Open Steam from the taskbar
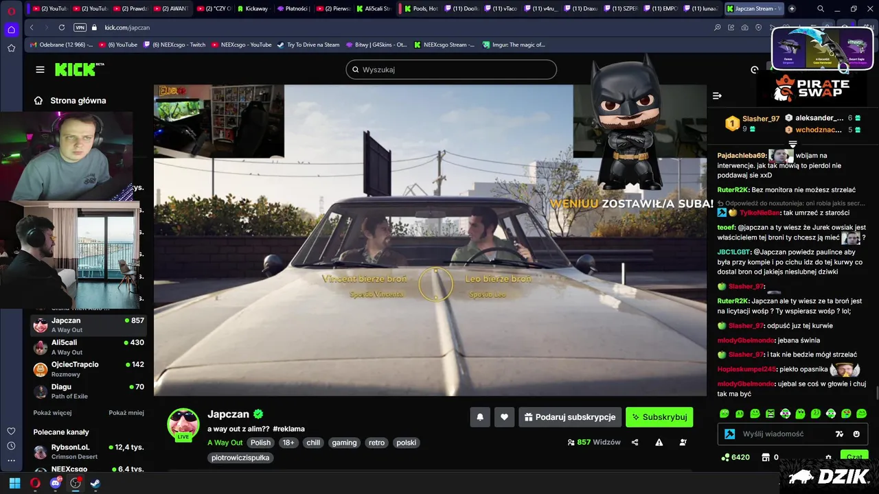Screen dimensions: 879x494 [x=95, y=483]
